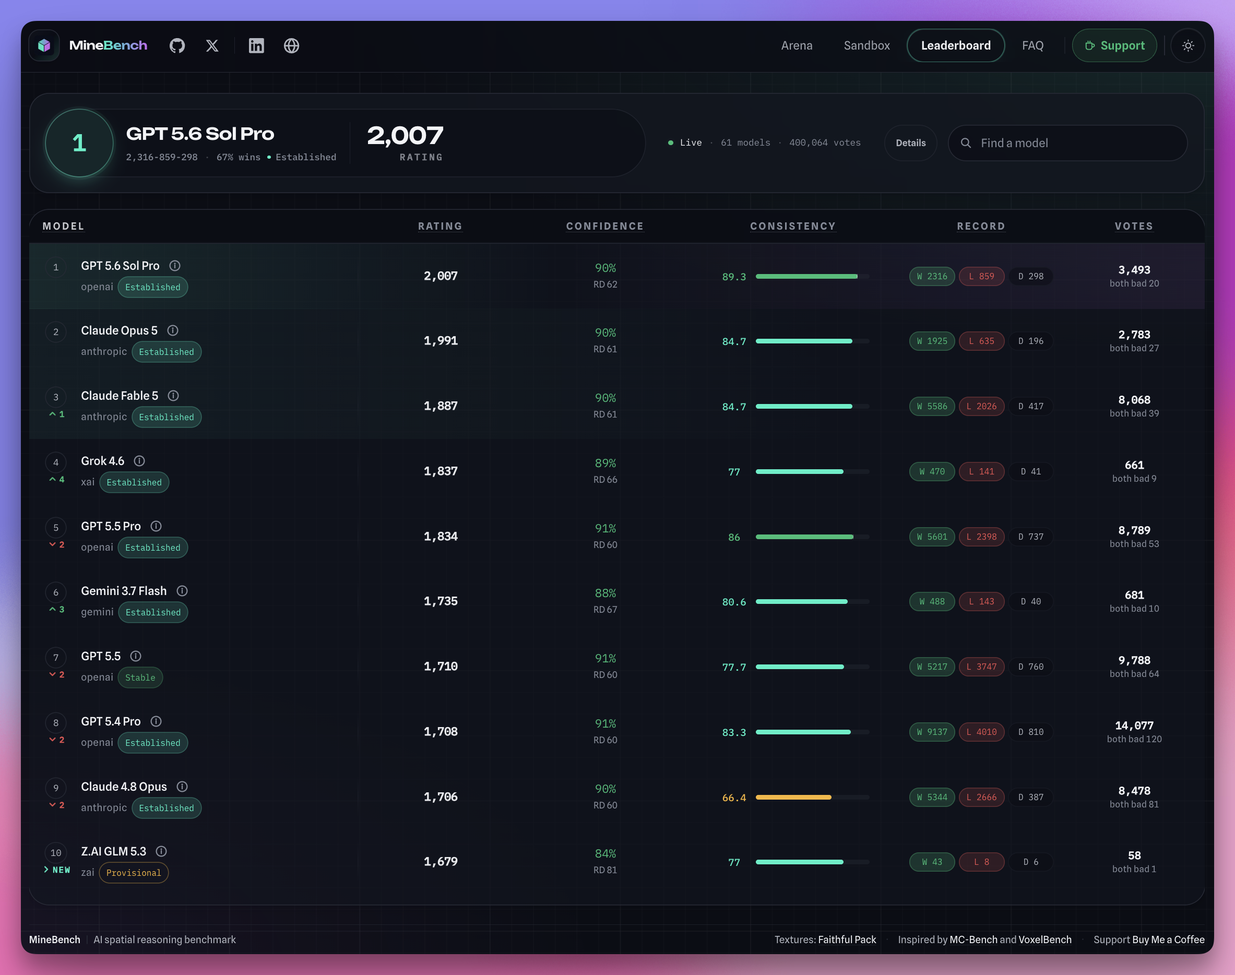Open the VoxelBench link
Image resolution: width=1235 pixels, height=975 pixels.
tap(1045, 940)
